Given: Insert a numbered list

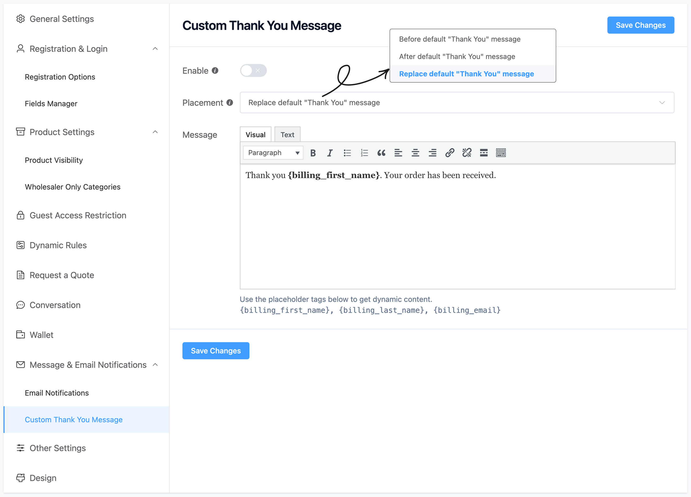Looking at the screenshot, I should pyautogui.click(x=364, y=153).
